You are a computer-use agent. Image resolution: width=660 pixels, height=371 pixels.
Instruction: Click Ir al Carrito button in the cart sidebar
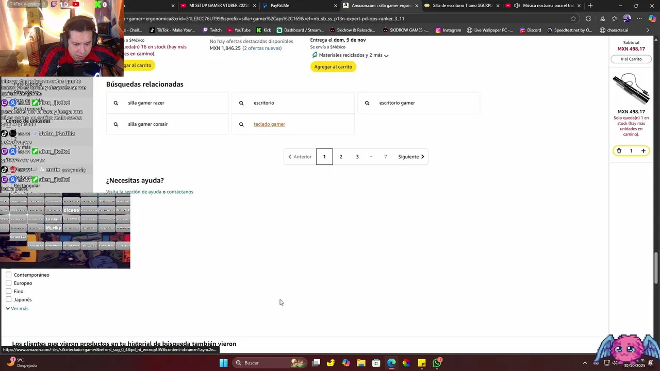631,59
